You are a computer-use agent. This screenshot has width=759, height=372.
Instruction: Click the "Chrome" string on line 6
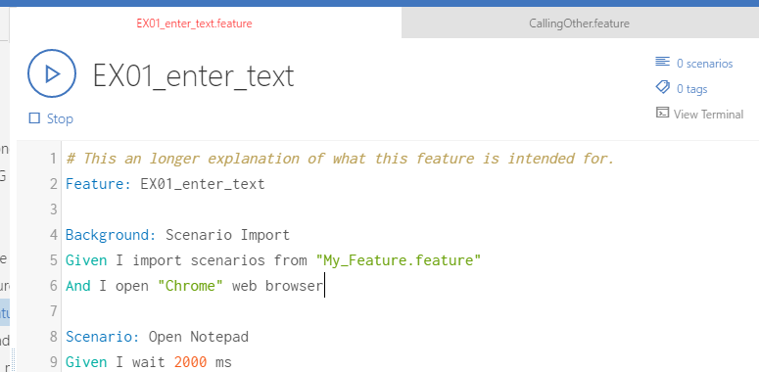[190, 286]
